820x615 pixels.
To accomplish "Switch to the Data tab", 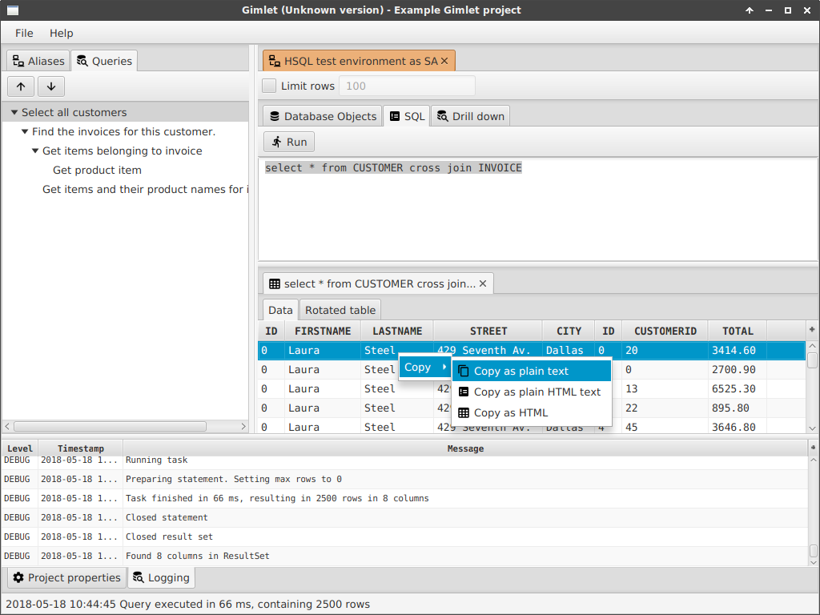I will (280, 310).
